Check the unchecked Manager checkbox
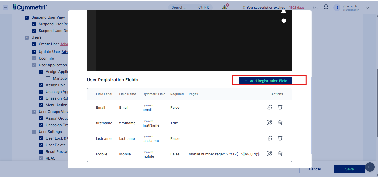The width and height of the screenshot is (378, 177). [48, 79]
